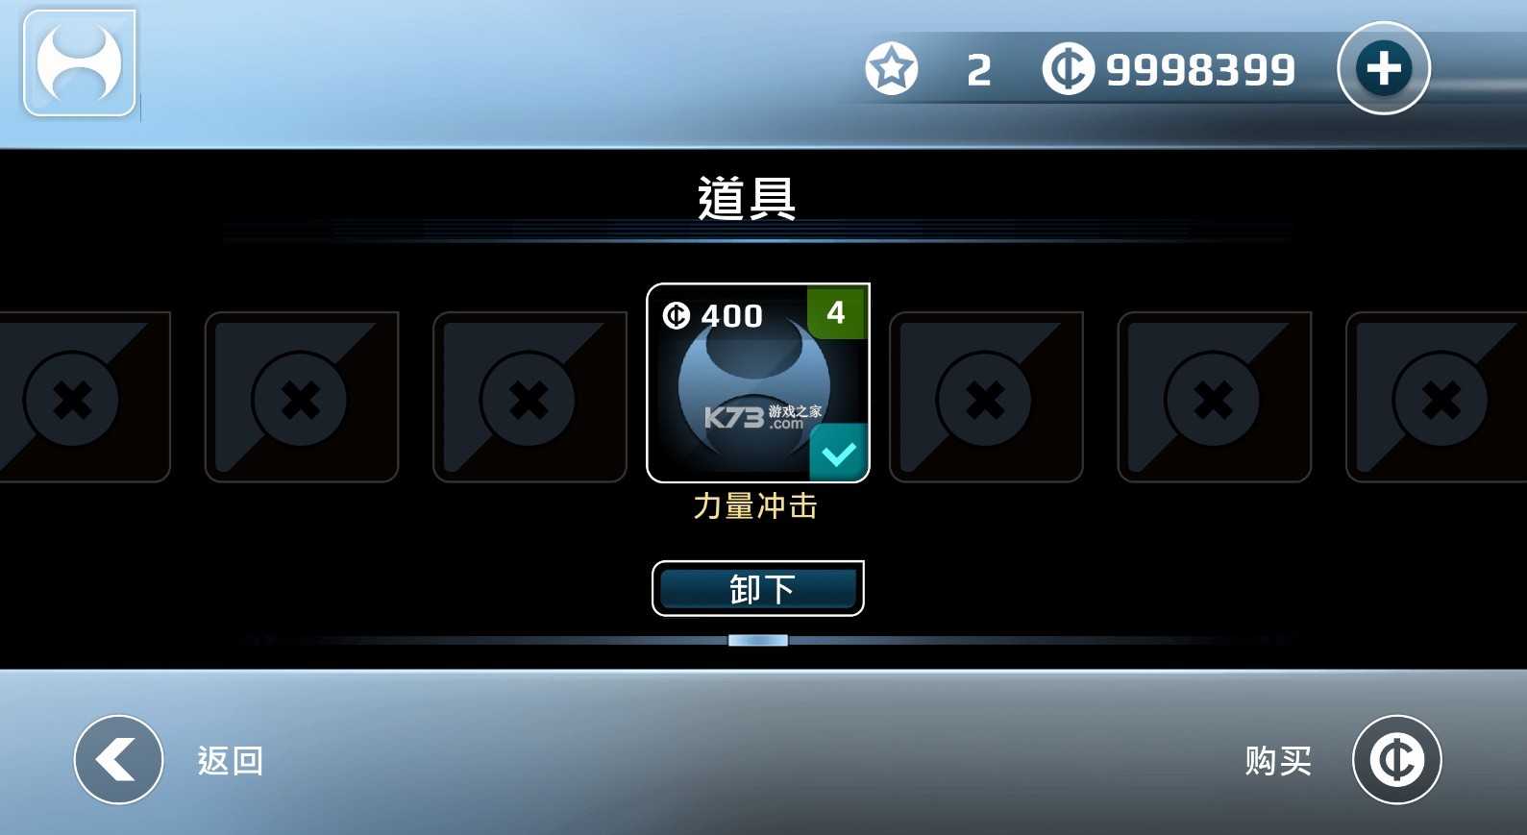
Task: Click the 卸下 unequip button
Action: (x=758, y=588)
